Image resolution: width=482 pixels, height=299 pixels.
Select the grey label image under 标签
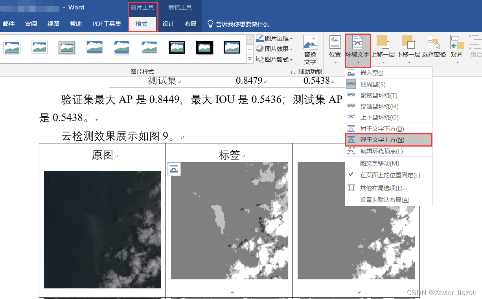pos(230,221)
